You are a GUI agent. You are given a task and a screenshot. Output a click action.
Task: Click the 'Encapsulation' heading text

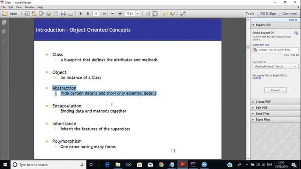click(67, 106)
